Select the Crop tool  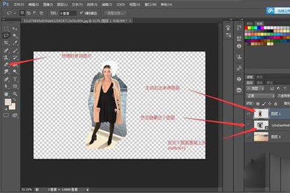tap(6, 43)
